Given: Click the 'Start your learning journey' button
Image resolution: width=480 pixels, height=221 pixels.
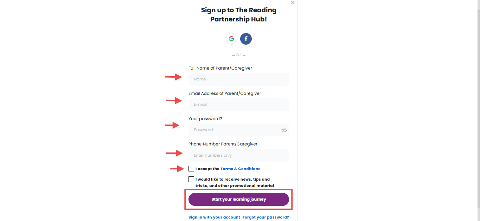Looking at the screenshot, I should [x=239, y=199].
